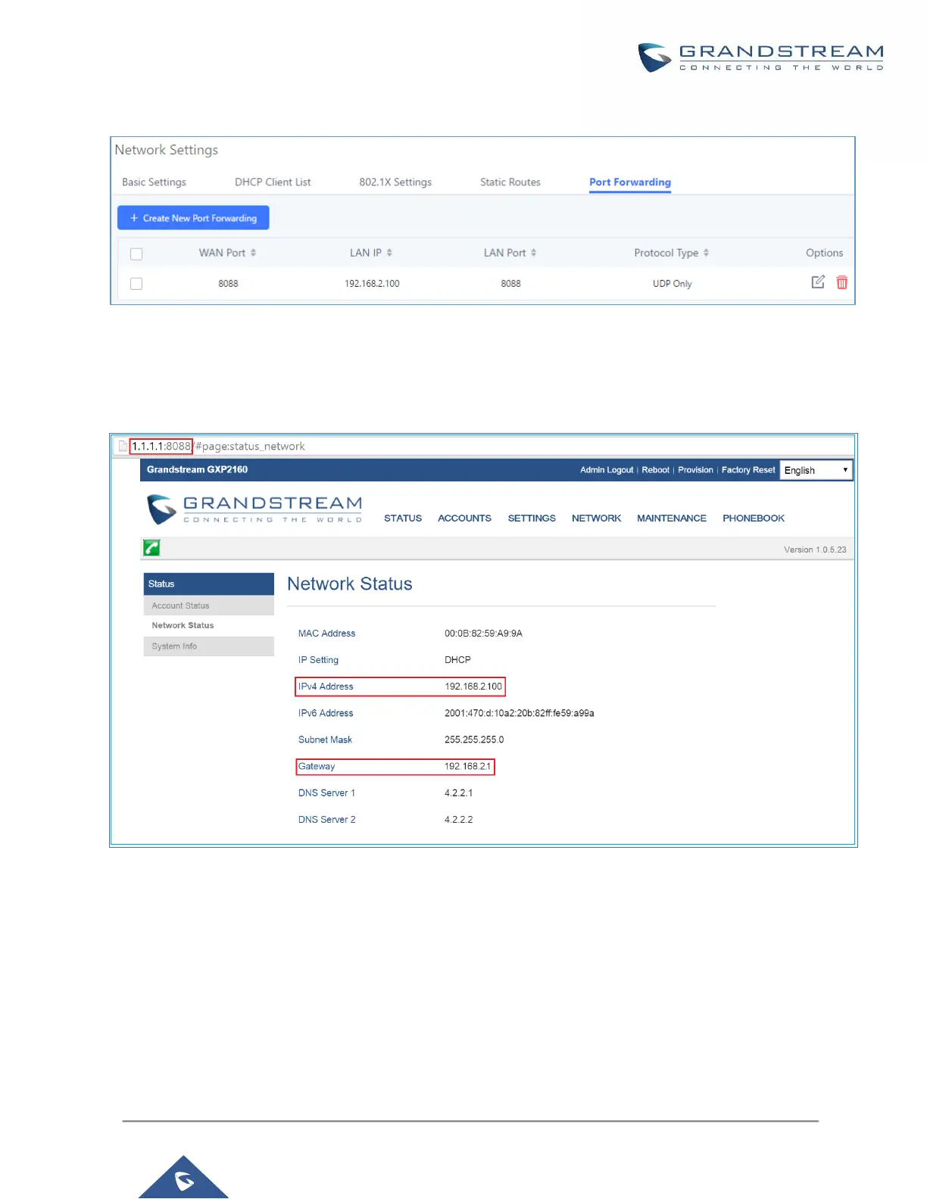The image size is (927, 1199).
Task: Click the edit icon for port 8088 rule
Action: 818,282
